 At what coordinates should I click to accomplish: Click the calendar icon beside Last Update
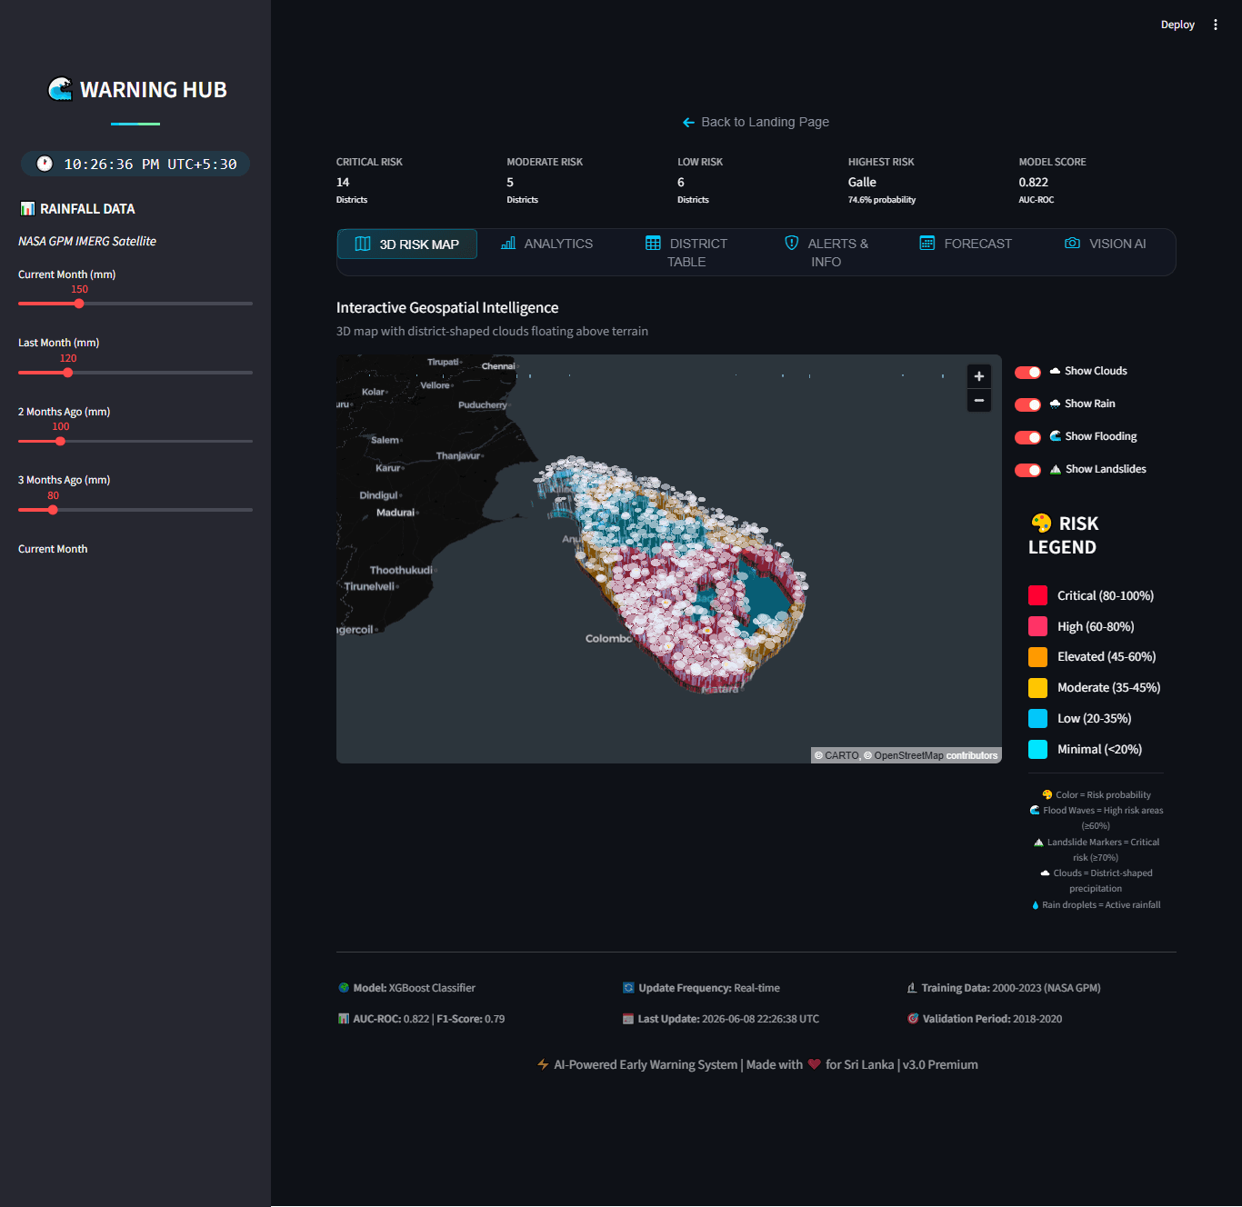point(628,1019)
